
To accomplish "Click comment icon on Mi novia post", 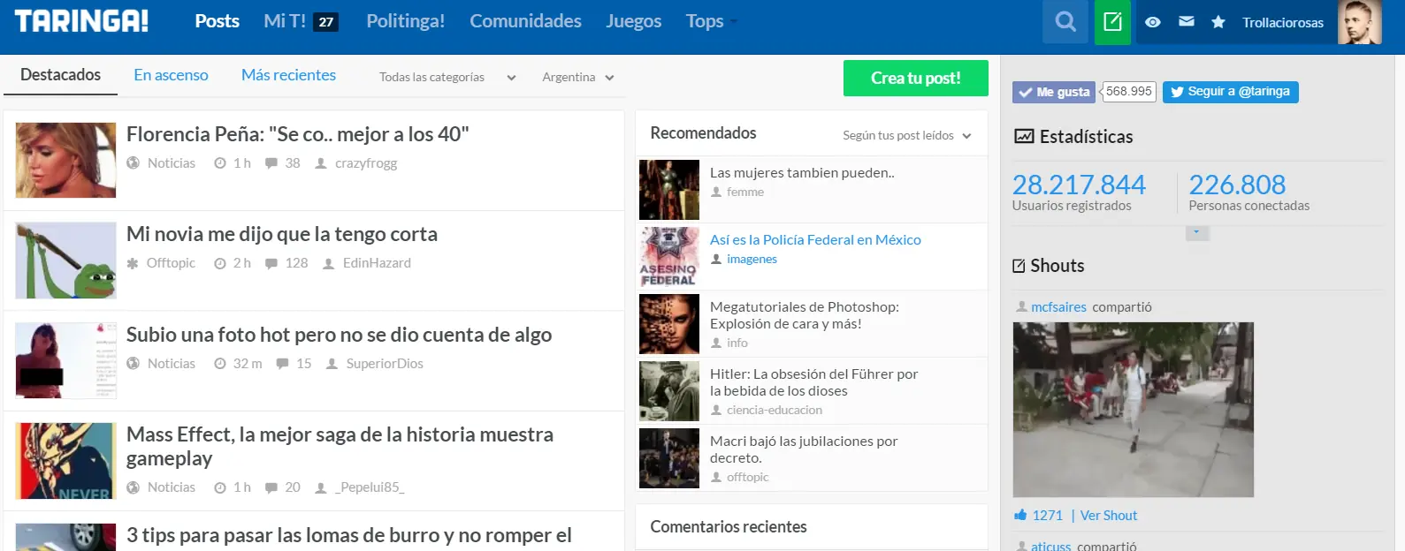I will (271, 263).
